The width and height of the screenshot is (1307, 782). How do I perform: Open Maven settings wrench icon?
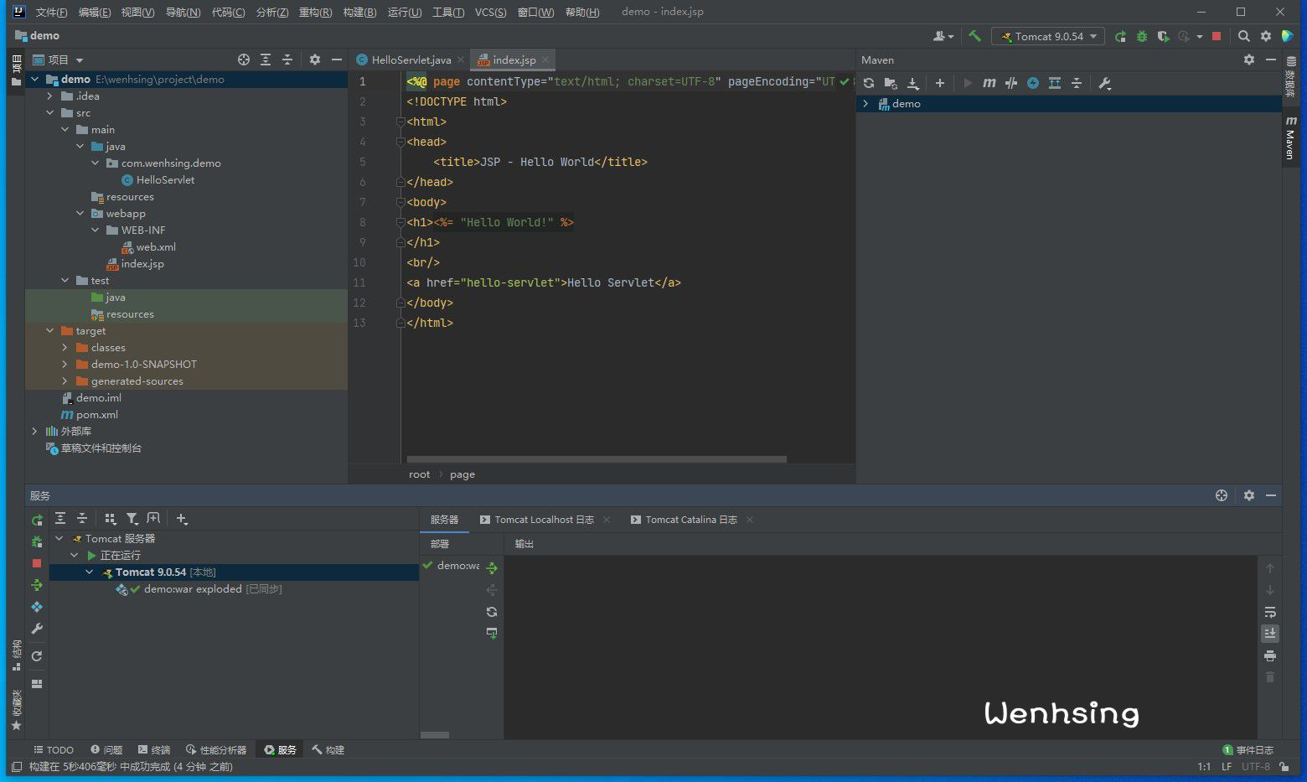1105,83
